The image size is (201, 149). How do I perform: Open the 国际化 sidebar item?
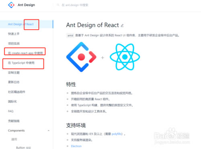click(x=12, y=101)
